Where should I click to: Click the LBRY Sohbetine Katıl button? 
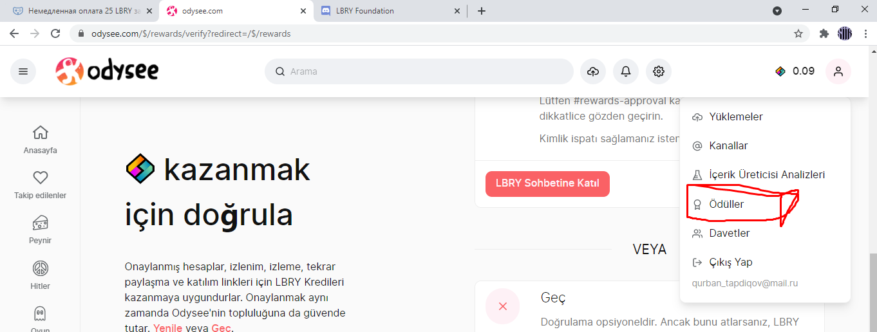click(x=547, y=183)
